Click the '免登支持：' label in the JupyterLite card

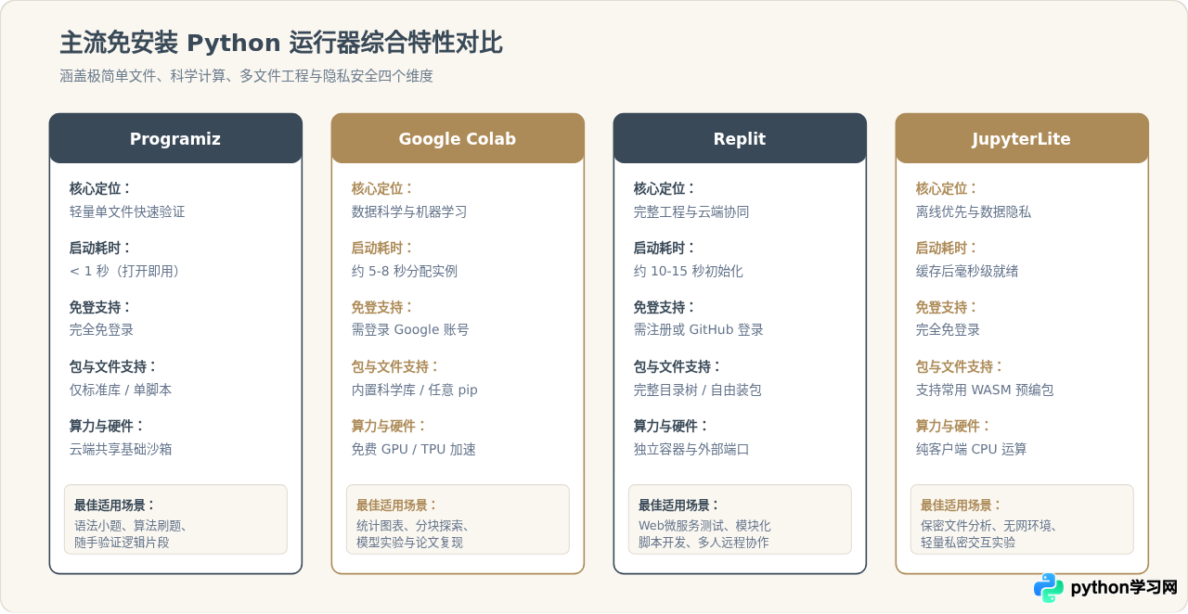[x=947, y=307]
